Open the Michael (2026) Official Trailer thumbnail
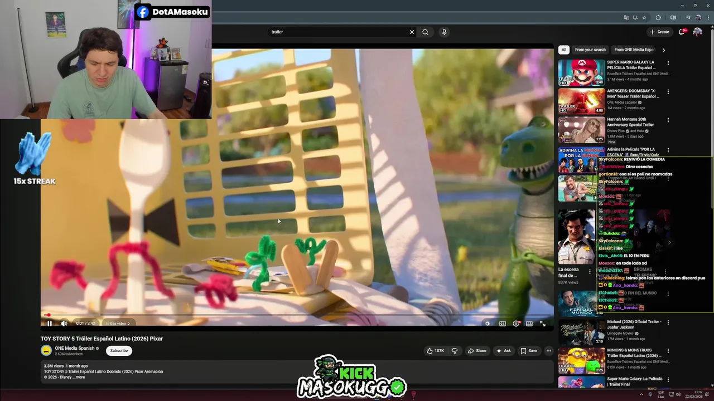This screenshot has height=401, width=714. pos(581,332)
